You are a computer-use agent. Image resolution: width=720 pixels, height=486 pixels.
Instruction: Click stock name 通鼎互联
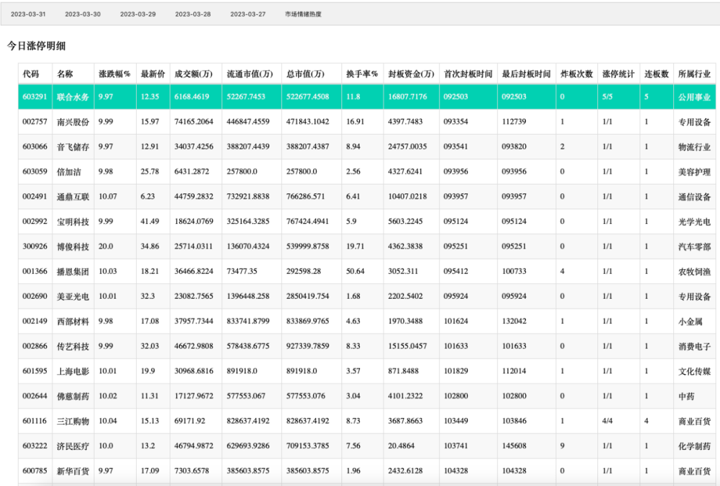click(x=73, y=197)
